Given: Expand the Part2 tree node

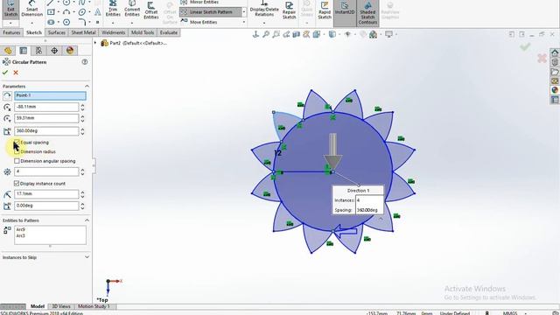Looking at the screenshot, I should coord(95,43).
